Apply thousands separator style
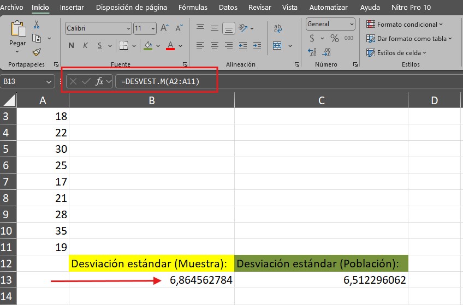Image resolution: width=463 pixels, height=305 pixels. (349, 38)
